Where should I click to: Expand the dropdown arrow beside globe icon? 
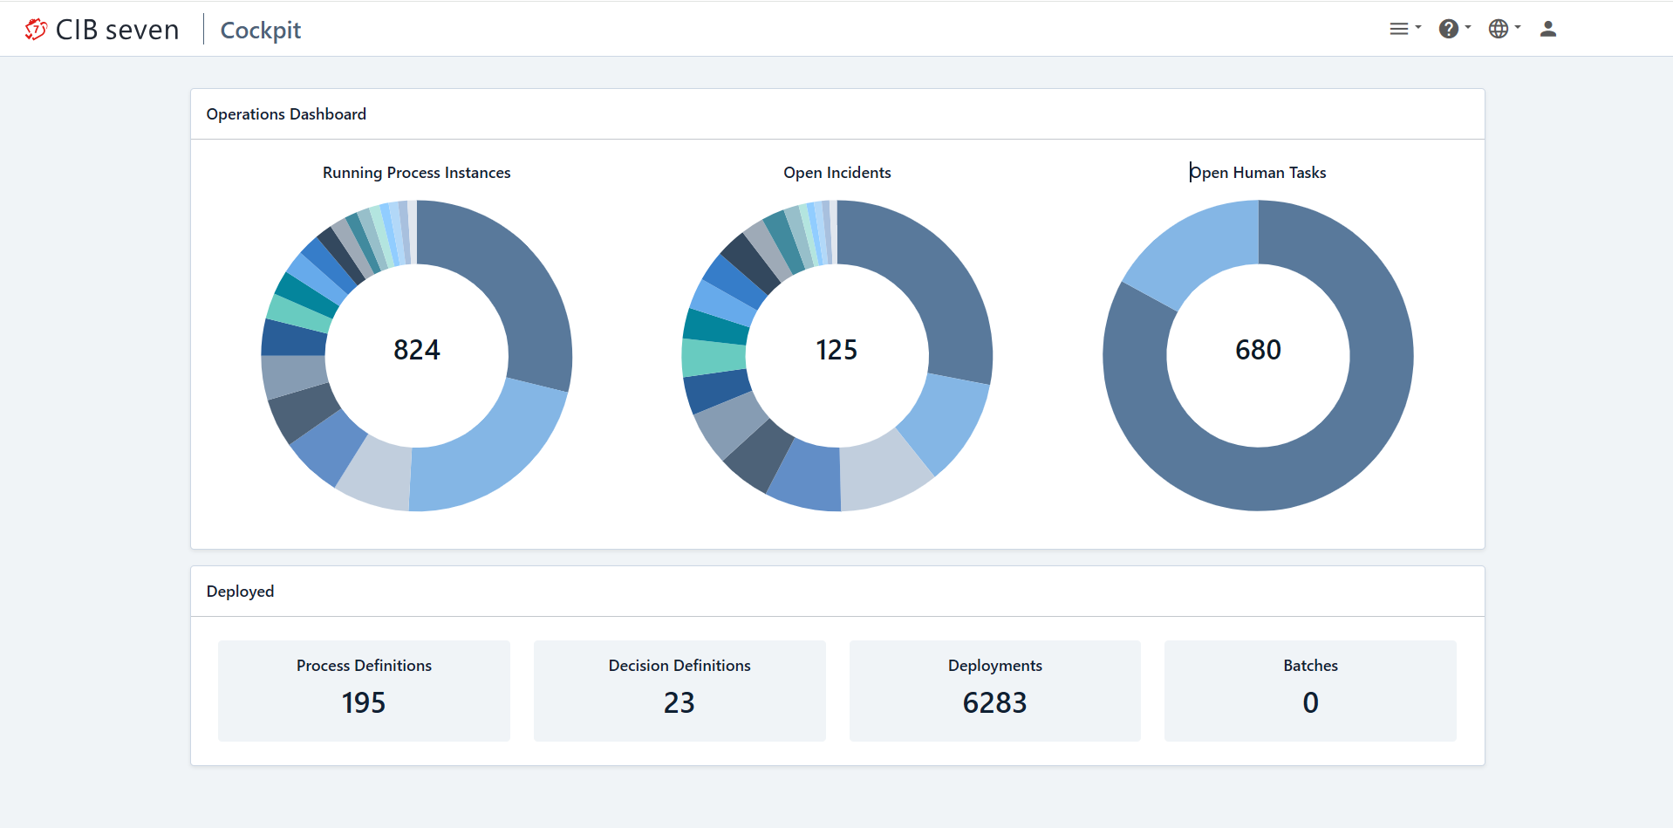tap(1518, 28)
